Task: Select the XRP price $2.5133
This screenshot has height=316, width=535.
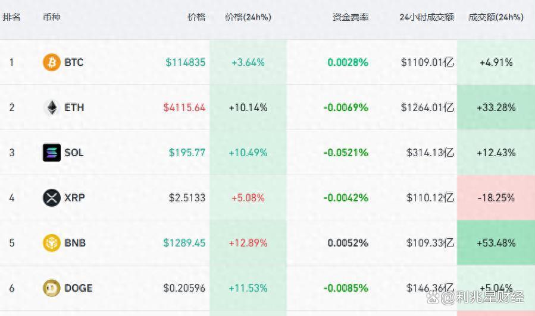Action: tap(187, 198)
